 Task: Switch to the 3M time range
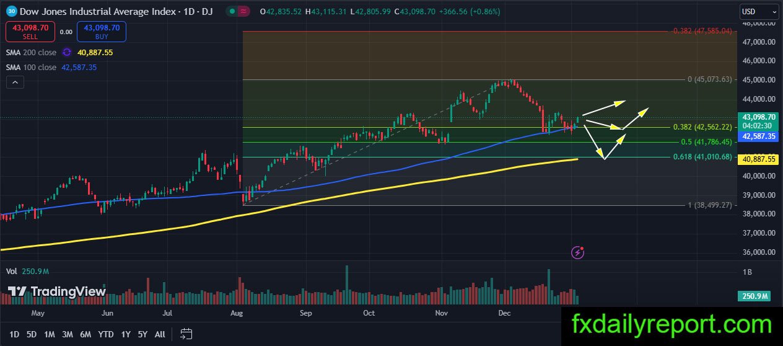68,334
